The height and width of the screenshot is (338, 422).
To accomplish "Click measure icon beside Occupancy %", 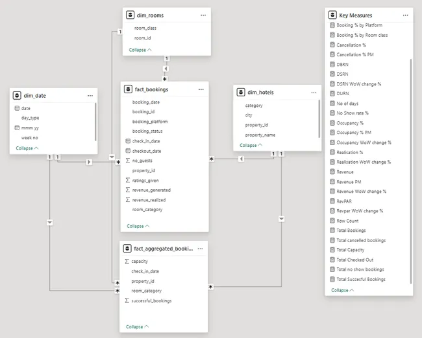I will 332,123.
